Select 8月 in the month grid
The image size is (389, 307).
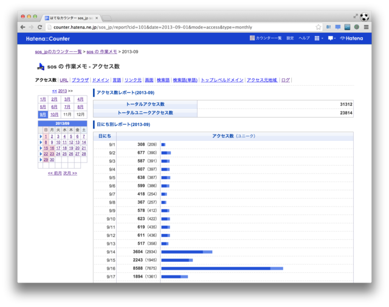click(x=80, y=107)
